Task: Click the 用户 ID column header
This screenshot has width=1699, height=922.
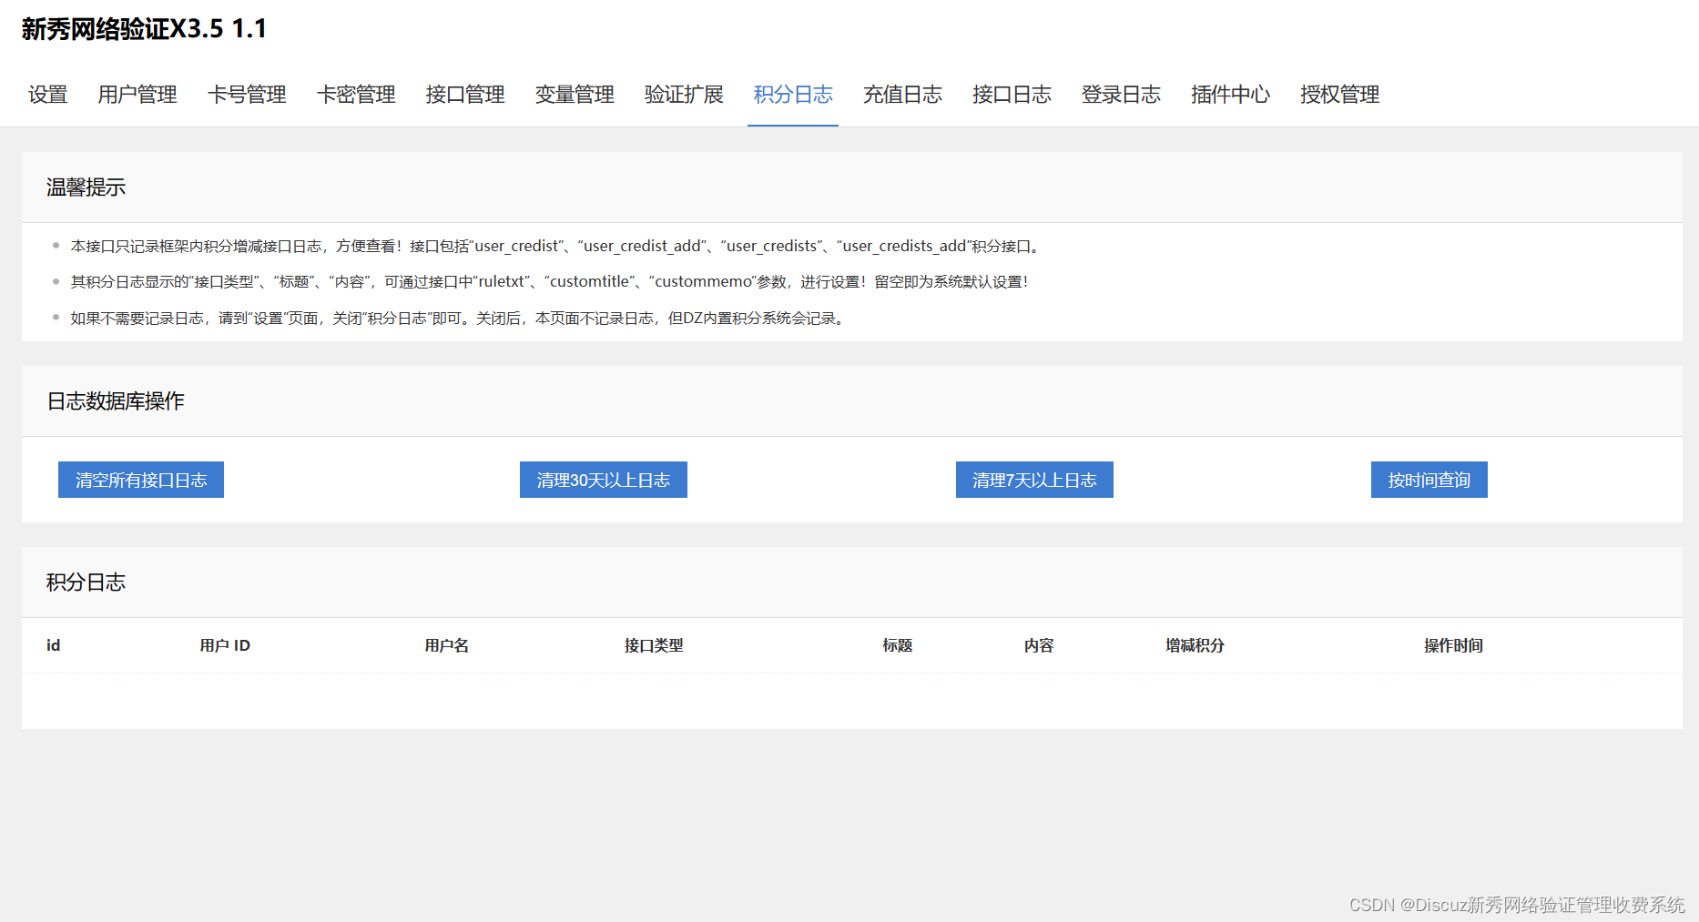Action: pos(225,645)
